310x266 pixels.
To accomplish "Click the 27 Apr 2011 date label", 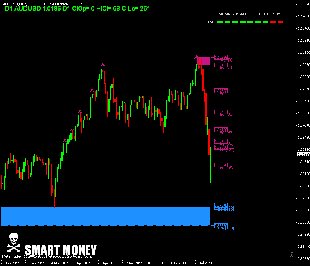I will coord(107,263).
